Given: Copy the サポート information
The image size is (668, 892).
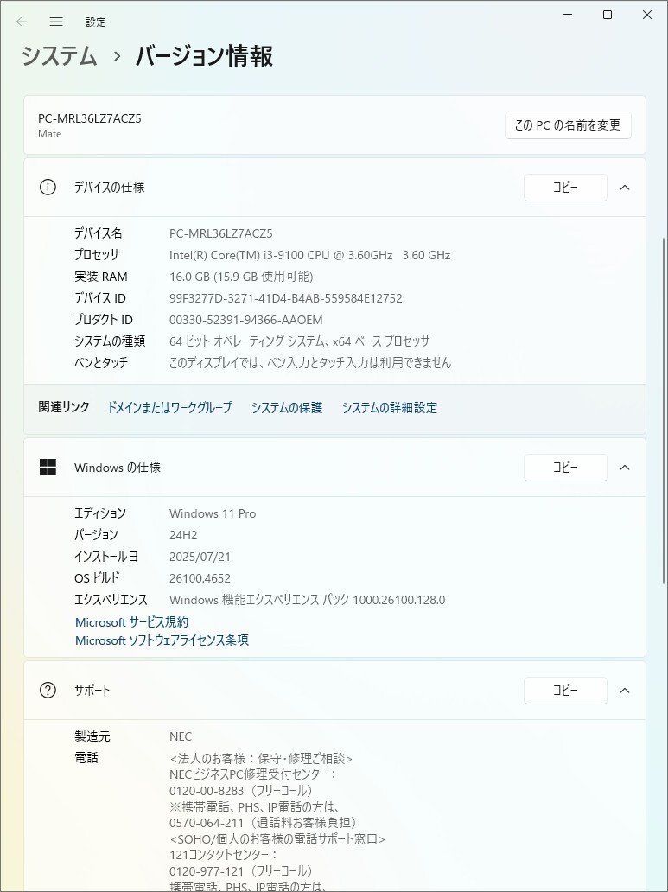Looking at the screenshot, I should (x=565, y=690).
